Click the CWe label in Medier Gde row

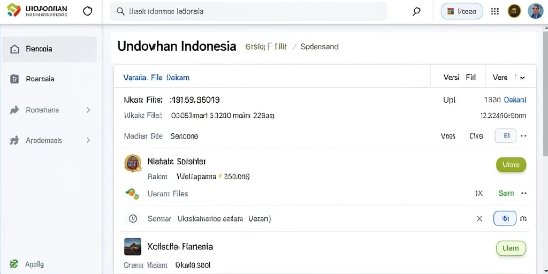click(x=476, y=136)
